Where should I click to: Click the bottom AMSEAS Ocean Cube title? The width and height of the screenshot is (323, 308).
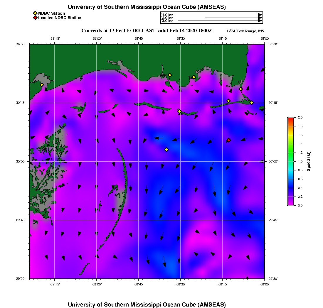point(147,304)
